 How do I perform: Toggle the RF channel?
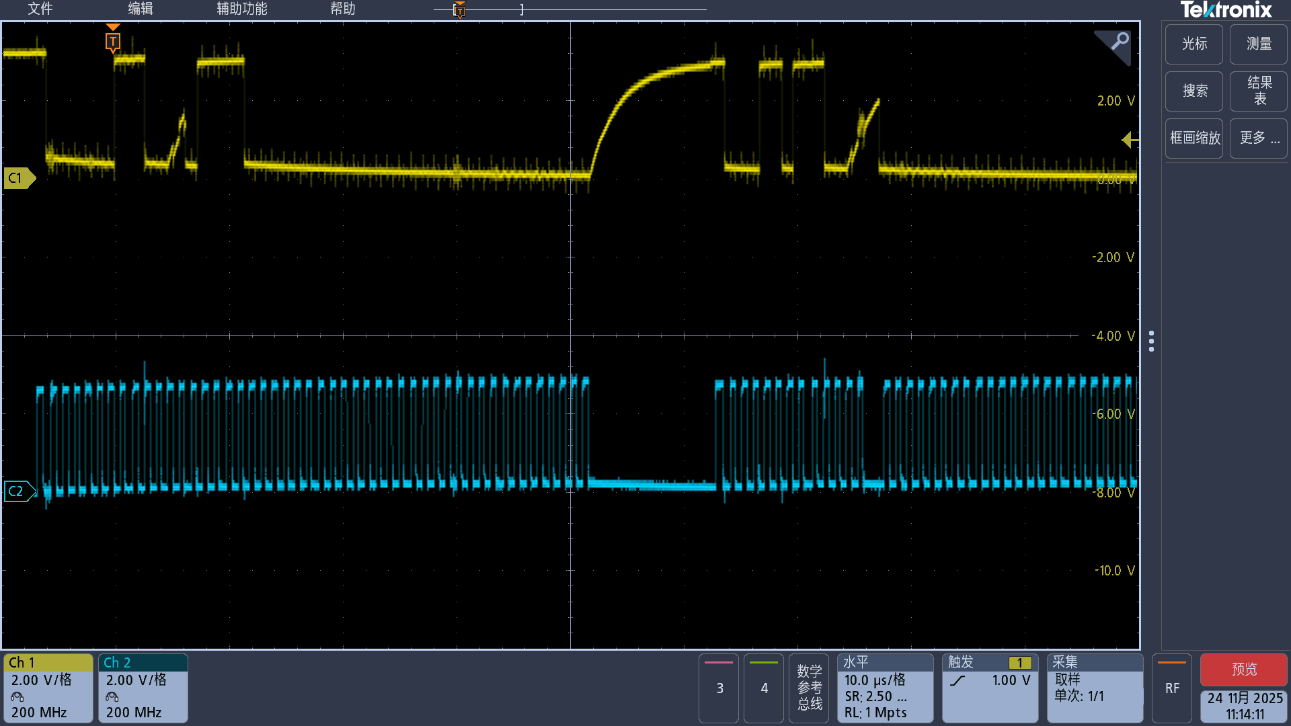coord(1171,687)
